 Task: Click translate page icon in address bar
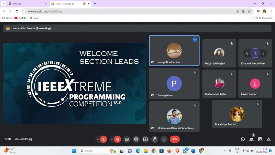point(243,11)
